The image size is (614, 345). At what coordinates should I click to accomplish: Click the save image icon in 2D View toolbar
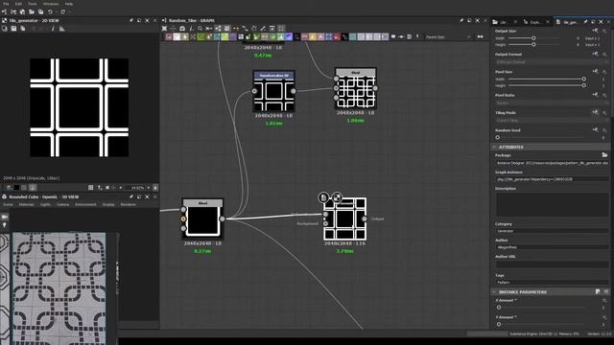13,29
